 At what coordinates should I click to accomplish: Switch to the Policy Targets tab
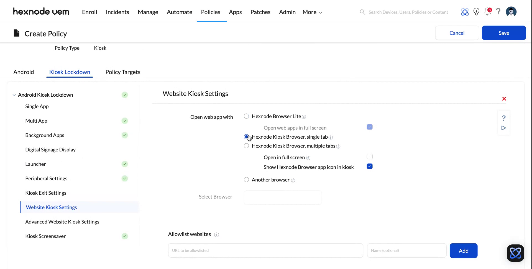tap(123, 72)
